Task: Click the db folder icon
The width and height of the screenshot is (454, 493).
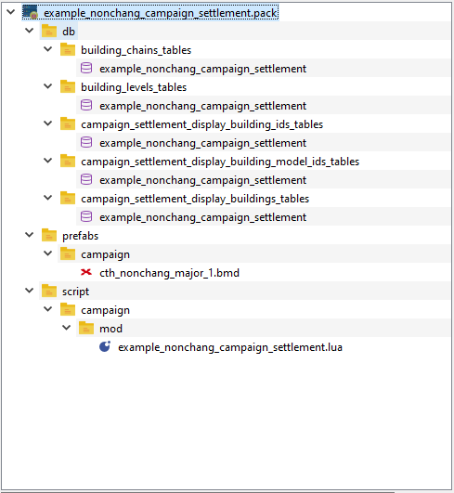Action: 49,32
